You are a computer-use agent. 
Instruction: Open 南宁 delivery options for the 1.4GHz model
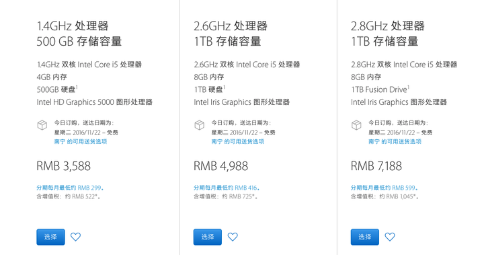(x=81, y=141)
